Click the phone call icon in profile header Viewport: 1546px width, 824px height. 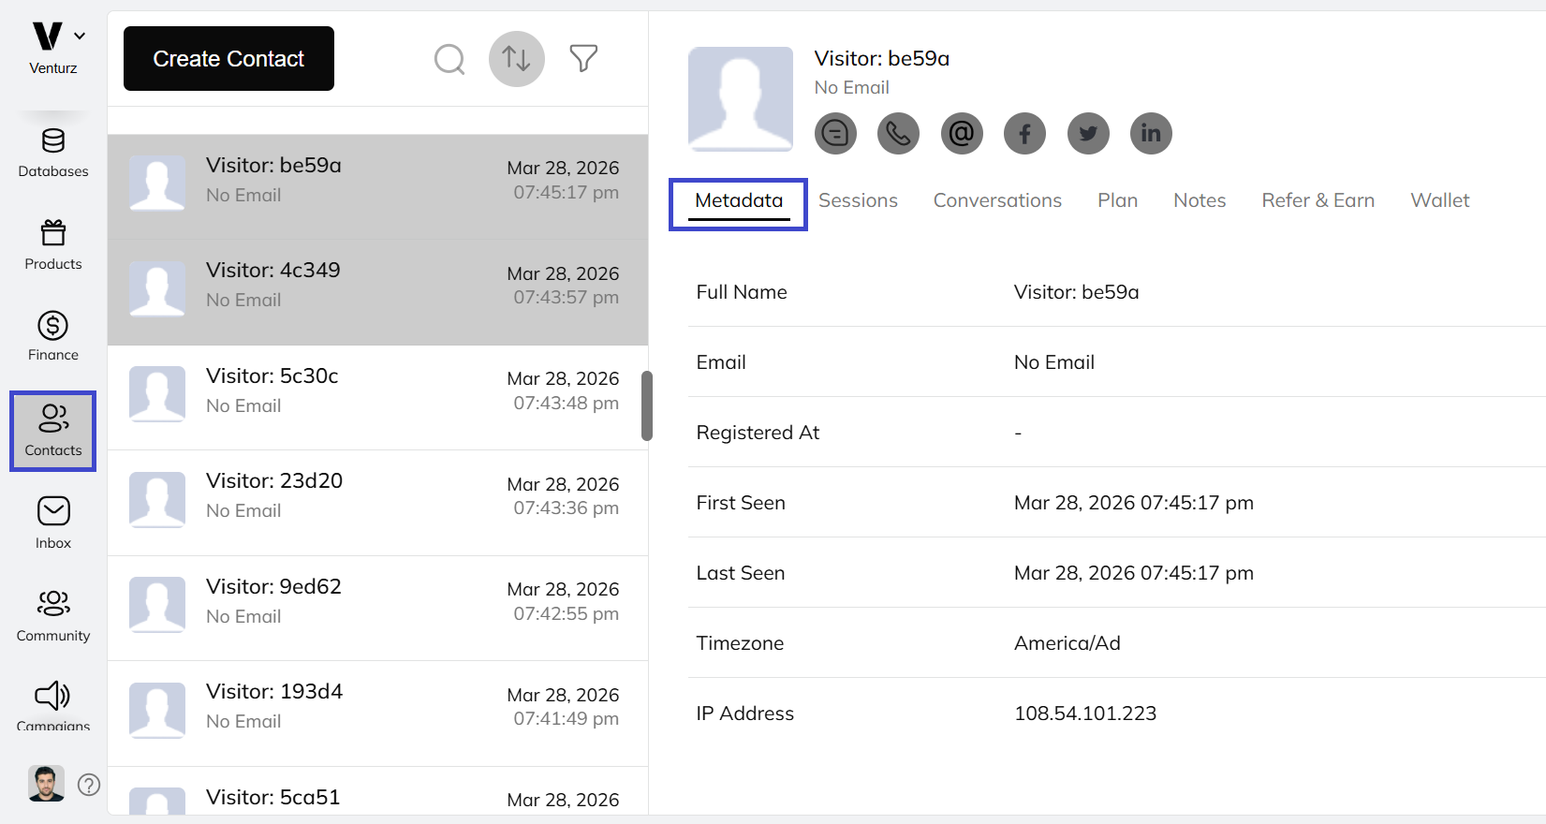[898, 133]
